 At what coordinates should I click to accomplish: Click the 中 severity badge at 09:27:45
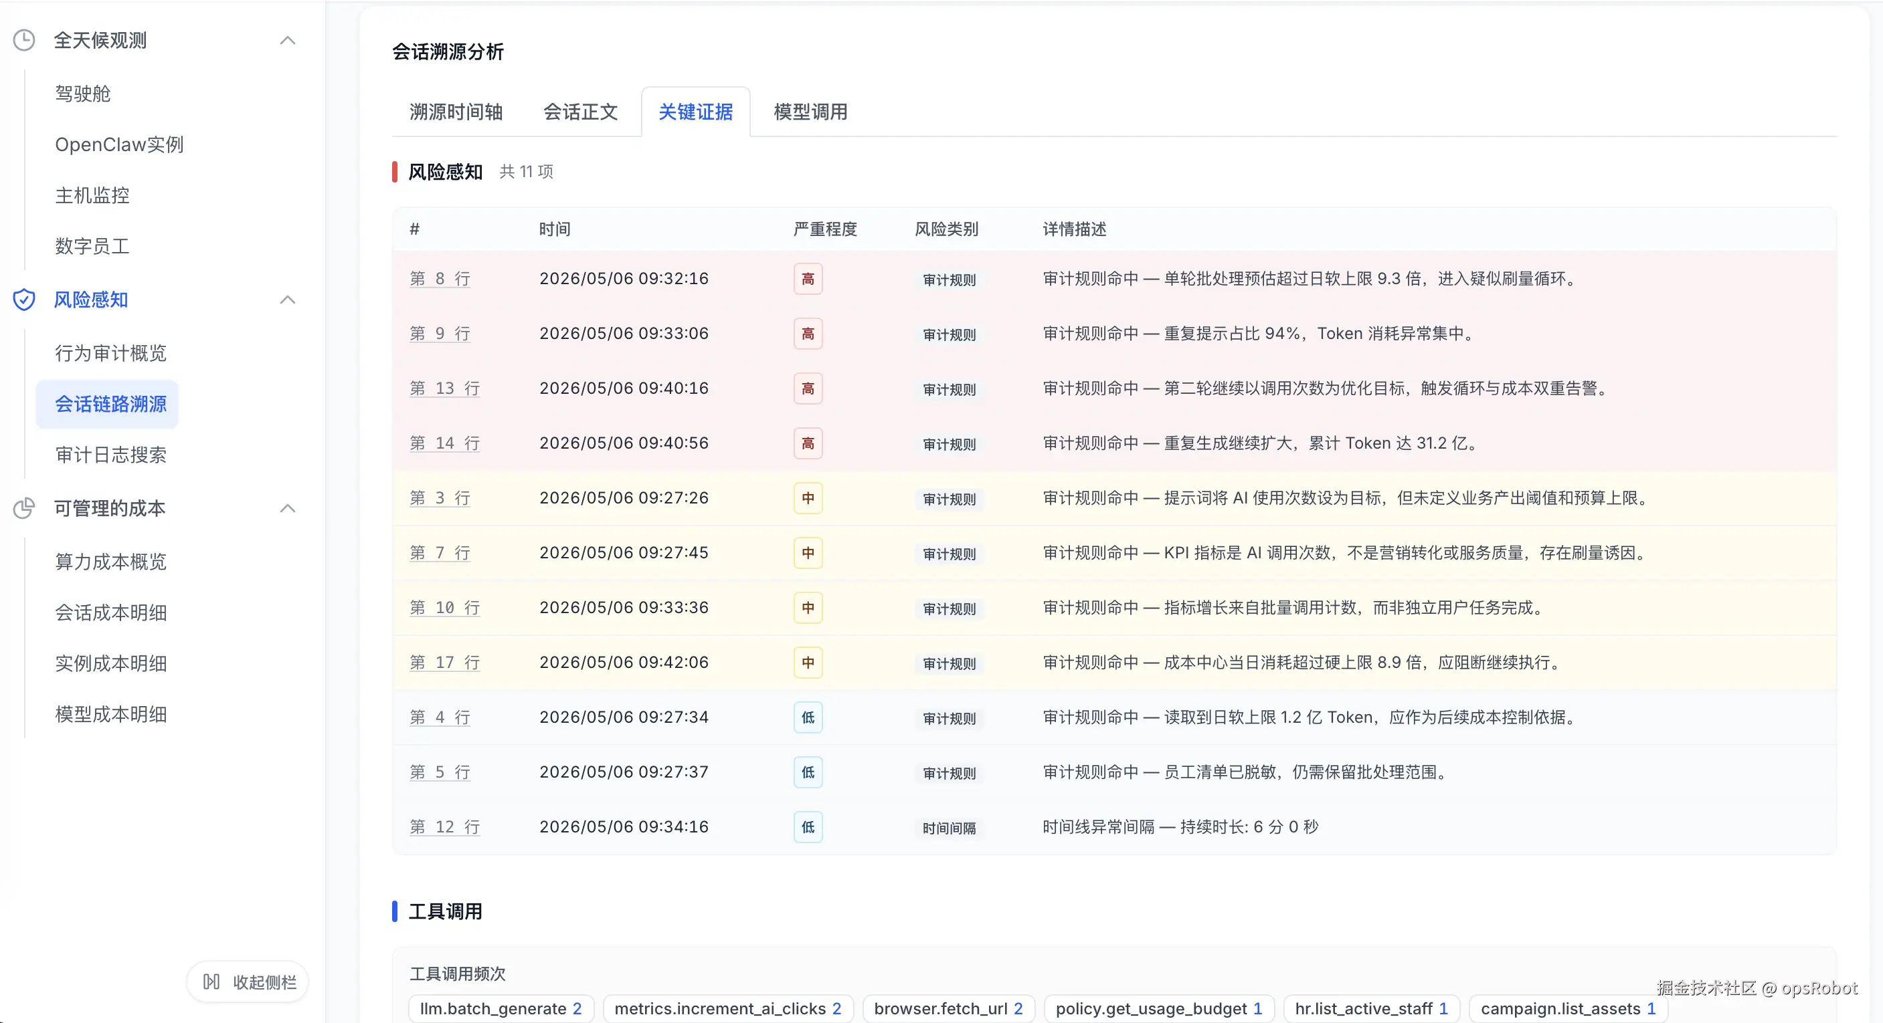[x=808, y=553]
